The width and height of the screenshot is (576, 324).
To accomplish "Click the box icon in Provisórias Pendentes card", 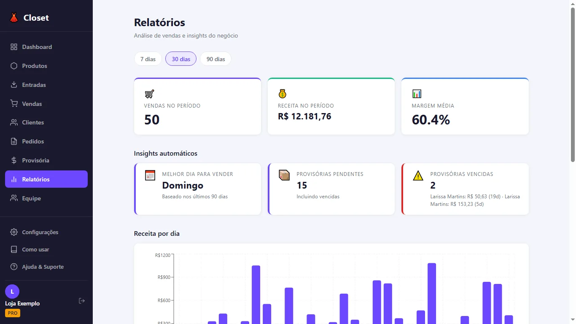I will [284, 175].
